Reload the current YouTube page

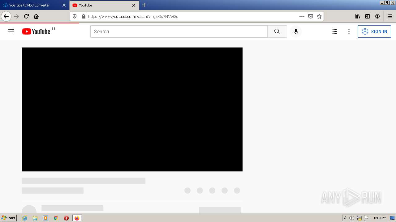tap(26, 16)
